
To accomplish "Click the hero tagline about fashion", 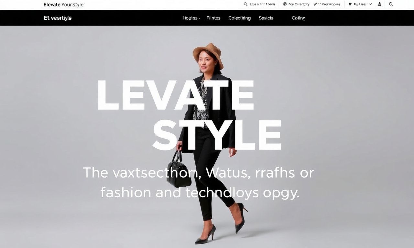I will coord(199,182).
